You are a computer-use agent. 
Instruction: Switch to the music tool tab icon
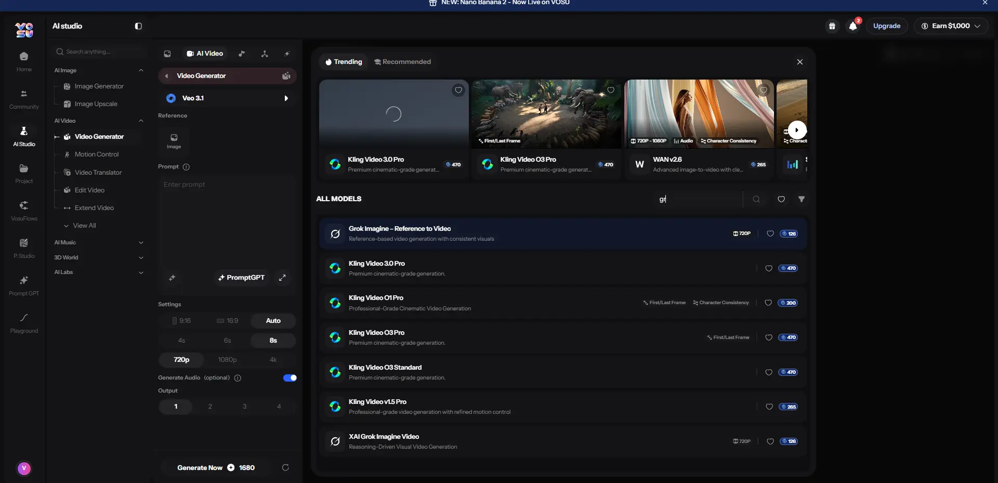point(242,54)
